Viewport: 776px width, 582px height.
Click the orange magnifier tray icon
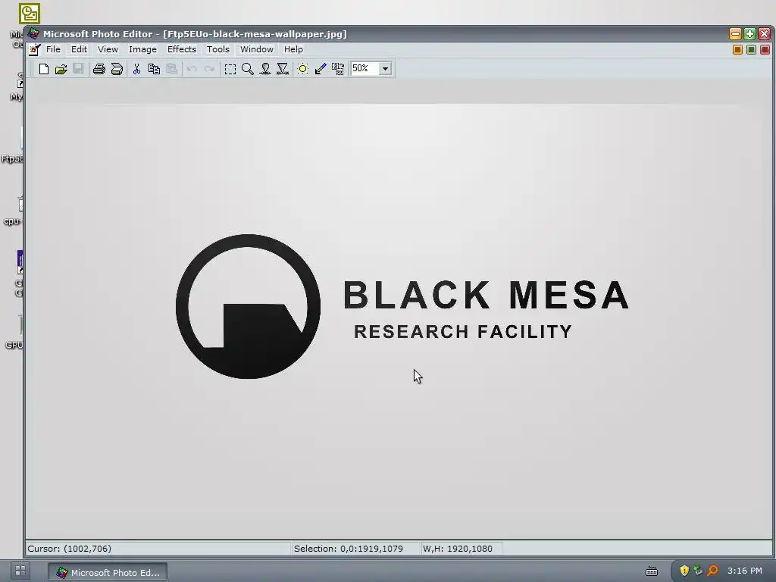[x=712, y=571]
